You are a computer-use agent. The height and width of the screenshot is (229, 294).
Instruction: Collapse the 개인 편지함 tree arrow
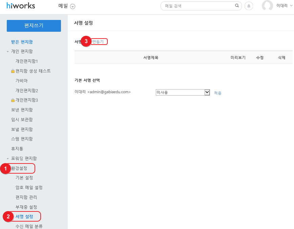point(8,51)
